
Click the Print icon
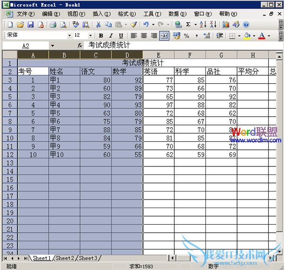53,25
